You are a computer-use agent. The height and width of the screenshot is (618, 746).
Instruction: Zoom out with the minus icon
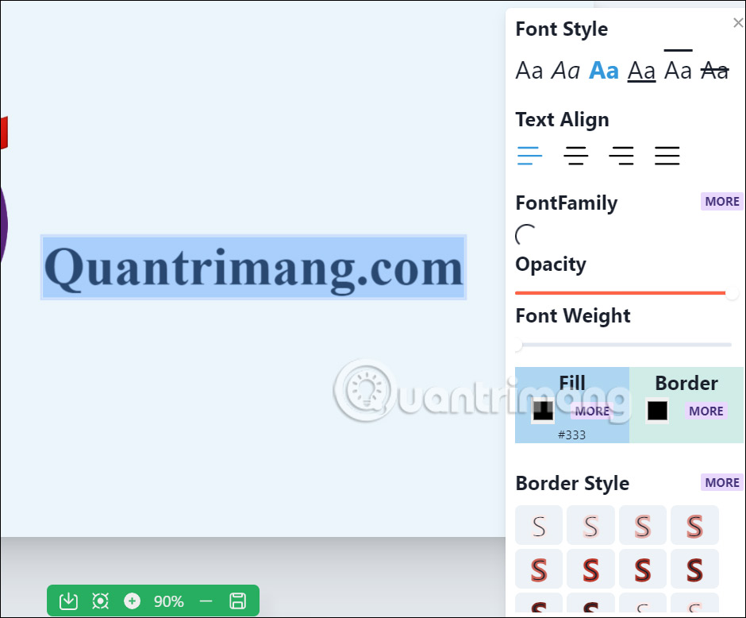(206, 601)
